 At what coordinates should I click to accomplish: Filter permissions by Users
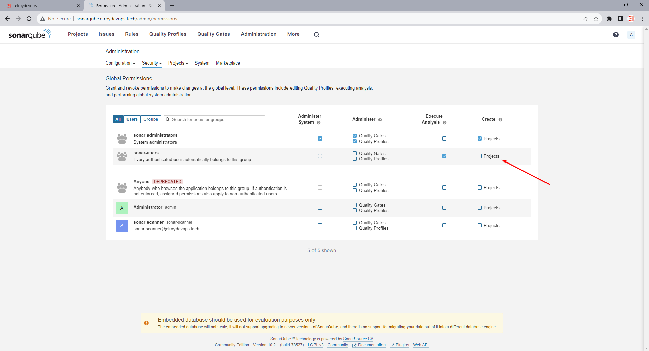tap(132, 119)
